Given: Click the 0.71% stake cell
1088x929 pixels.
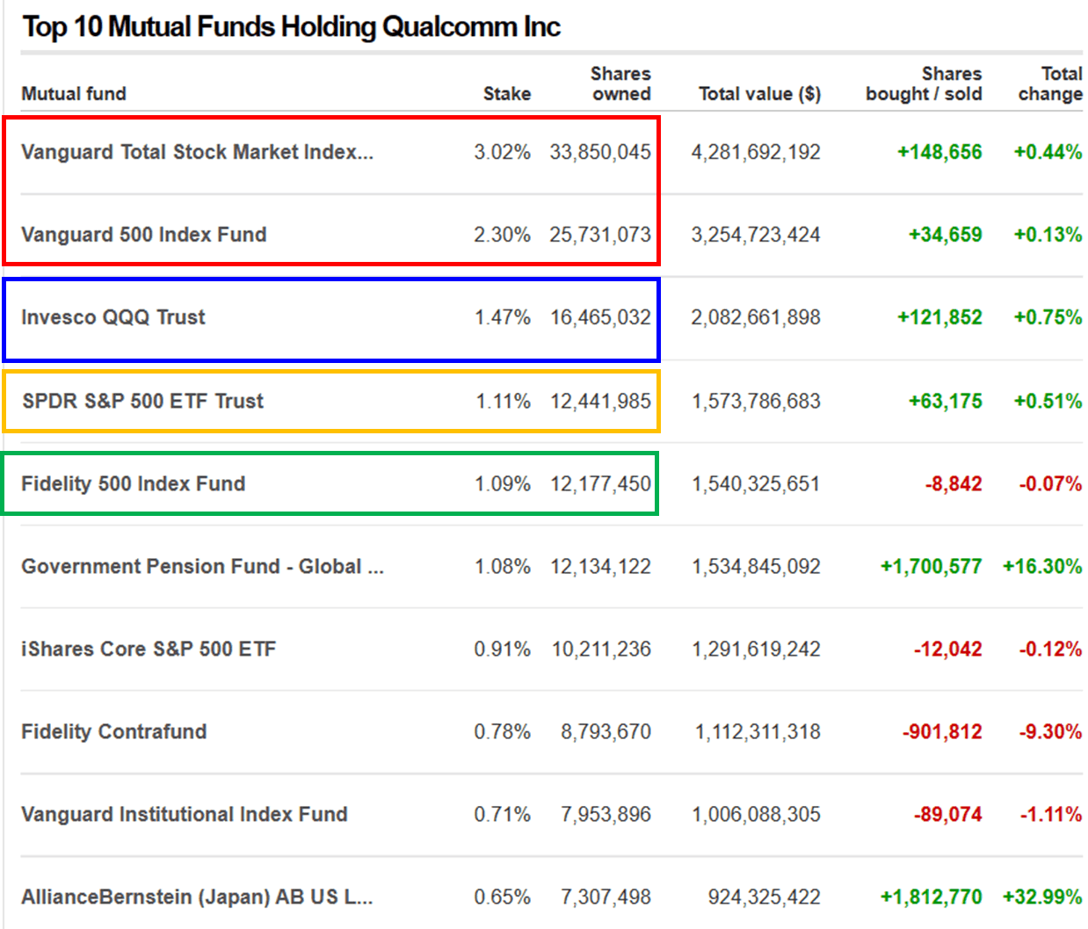Looking at the screenshot, I should pyautogui.click(x=503, y=814).
